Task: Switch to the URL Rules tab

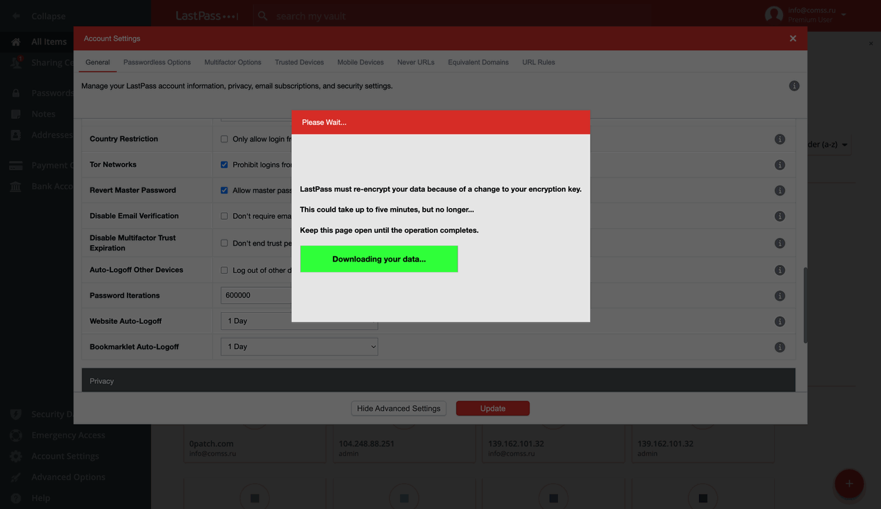Action: pyautogui.click(x=539, y=62)
